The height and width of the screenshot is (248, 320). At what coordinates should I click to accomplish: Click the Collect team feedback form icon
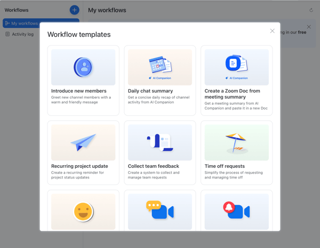160,142
